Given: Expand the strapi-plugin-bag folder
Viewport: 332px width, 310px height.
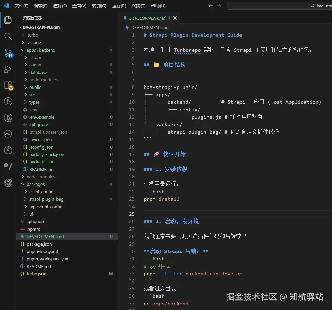Looking at the screenshot, I should point(46,199).
